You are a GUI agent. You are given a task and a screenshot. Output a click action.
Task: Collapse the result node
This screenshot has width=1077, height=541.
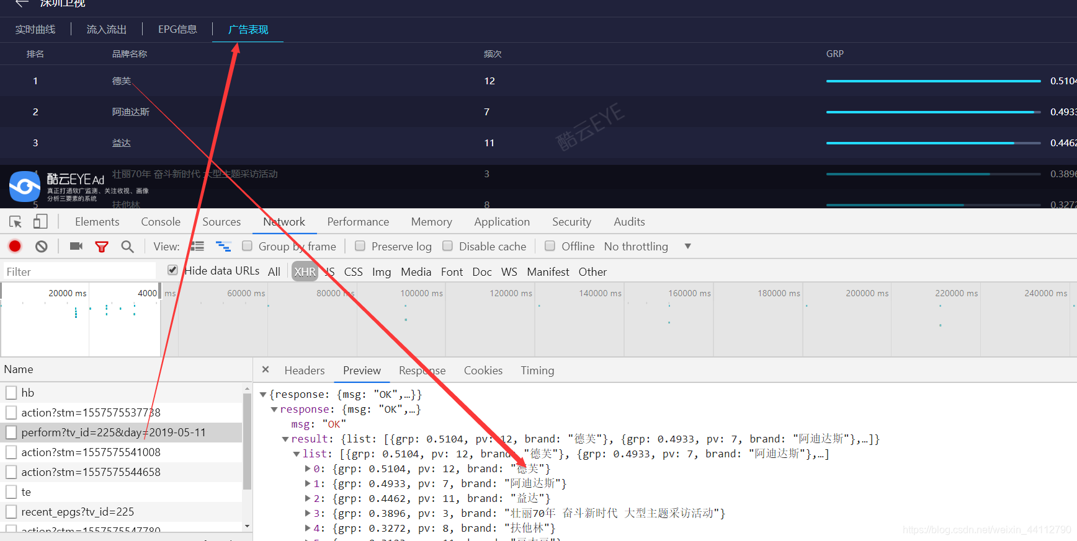285,439
